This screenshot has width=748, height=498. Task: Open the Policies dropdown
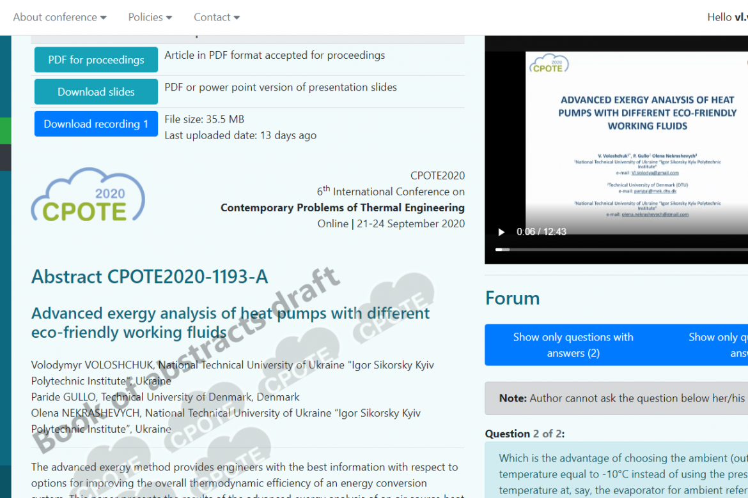150,17
